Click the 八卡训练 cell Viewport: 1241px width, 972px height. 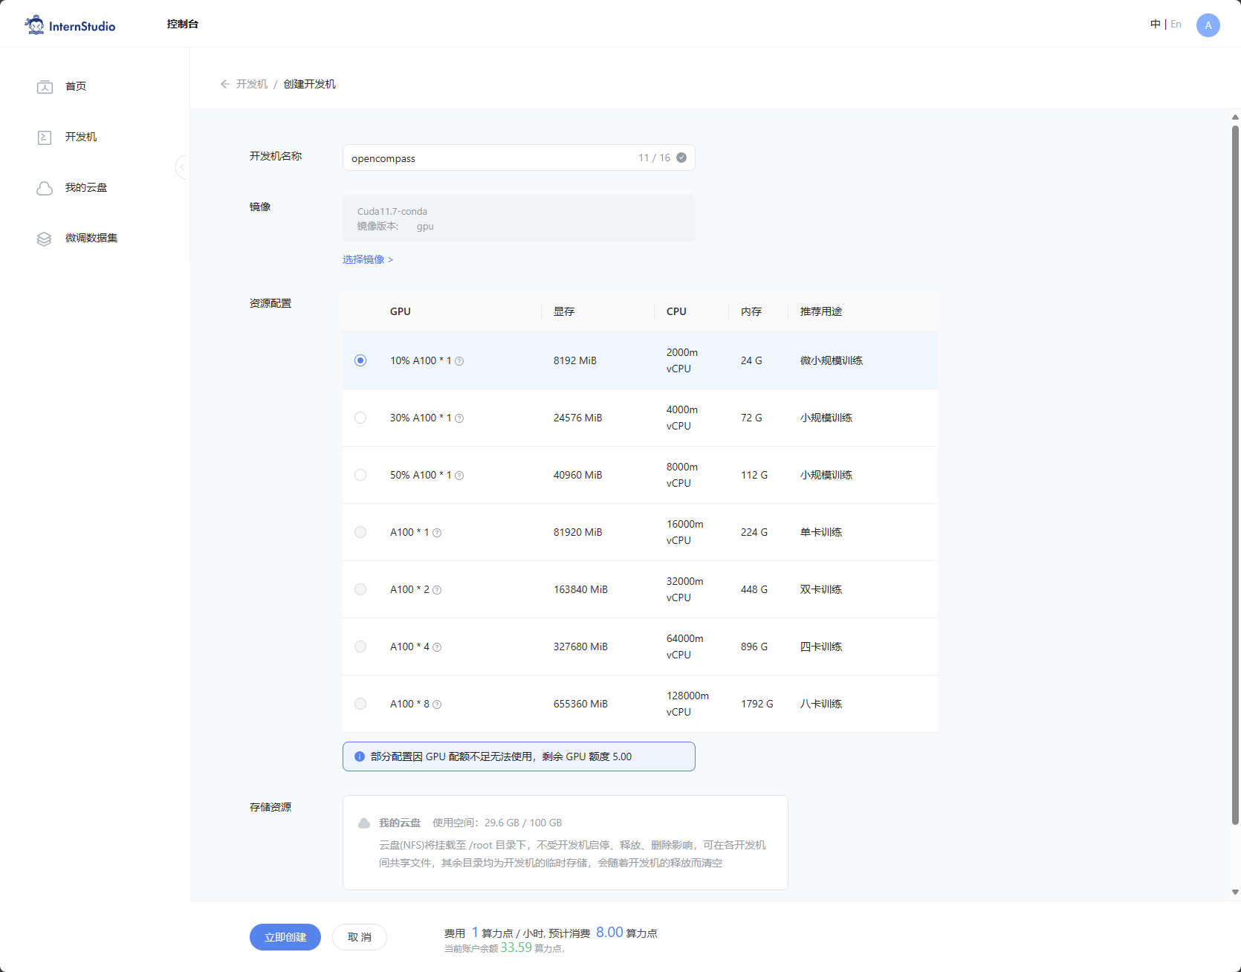pos(821,704)
